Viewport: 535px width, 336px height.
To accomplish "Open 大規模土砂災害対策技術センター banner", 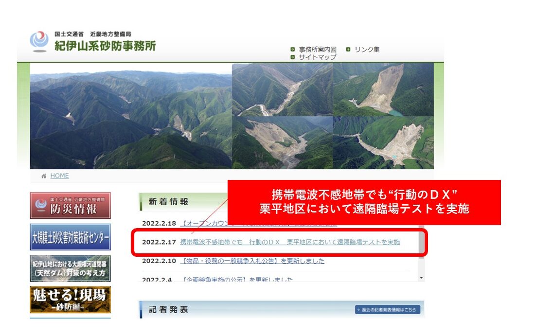I will [71, 237].
